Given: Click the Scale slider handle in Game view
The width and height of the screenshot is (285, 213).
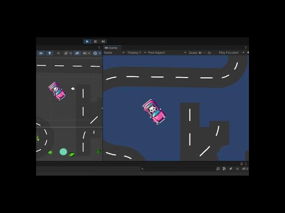Looking at the screenshot, I should click(200, 53).
